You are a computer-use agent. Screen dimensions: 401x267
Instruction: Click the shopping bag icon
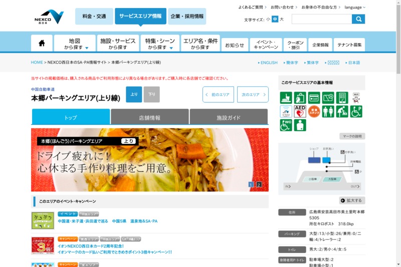(300, 98)
